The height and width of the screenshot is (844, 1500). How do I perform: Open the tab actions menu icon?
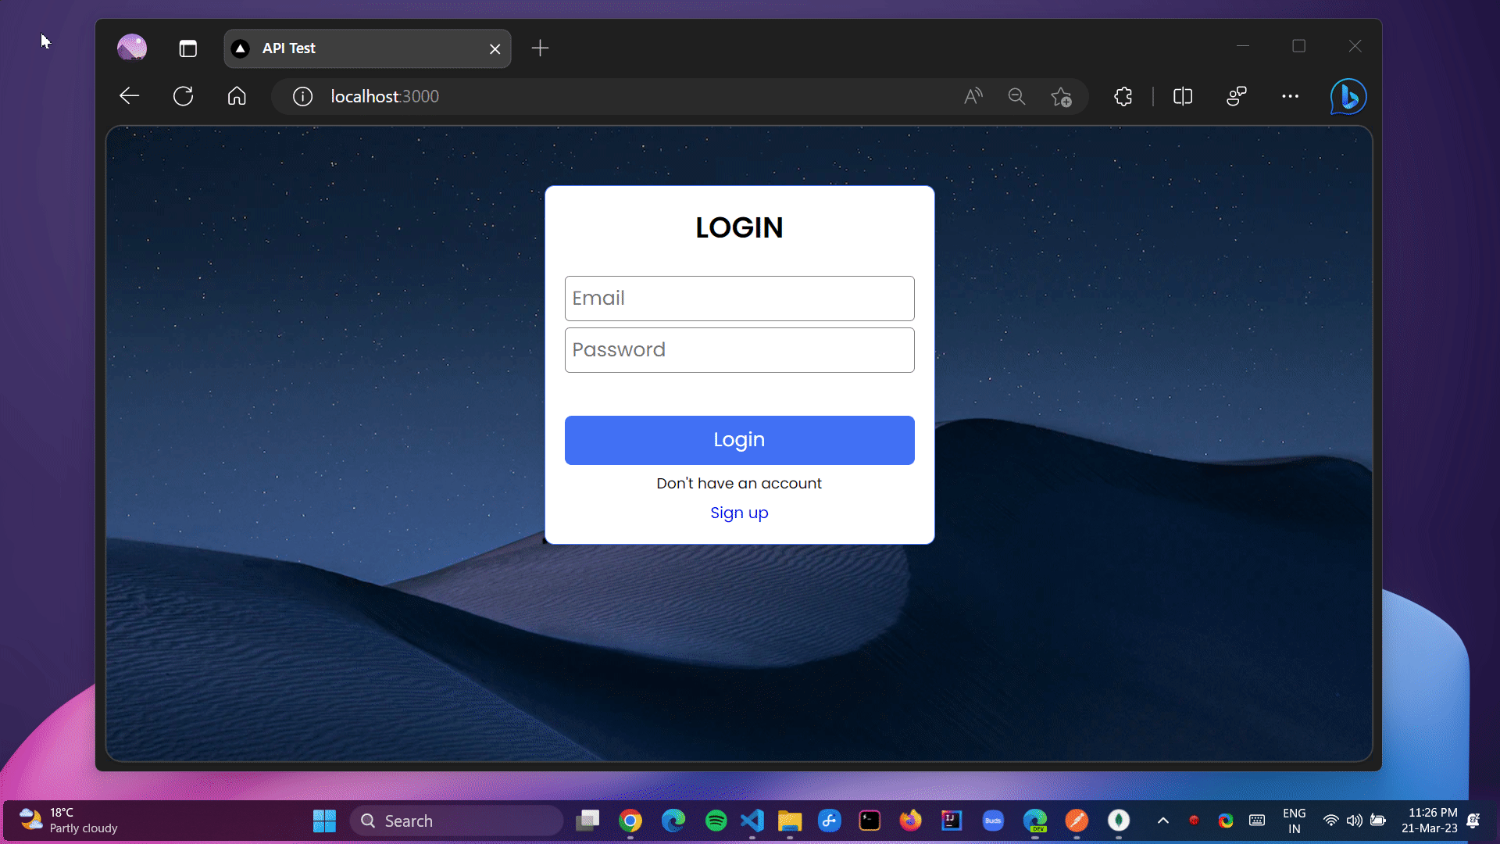point(187,48)
